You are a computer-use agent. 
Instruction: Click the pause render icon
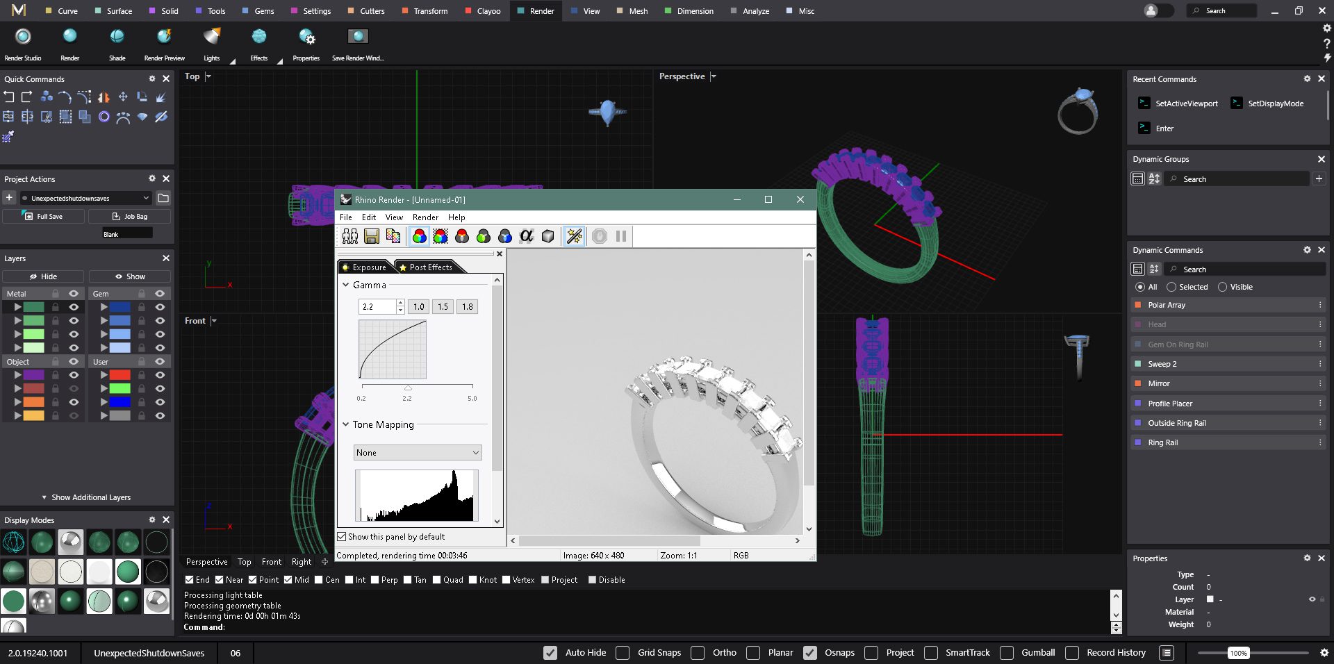click(x=621, y=237)
